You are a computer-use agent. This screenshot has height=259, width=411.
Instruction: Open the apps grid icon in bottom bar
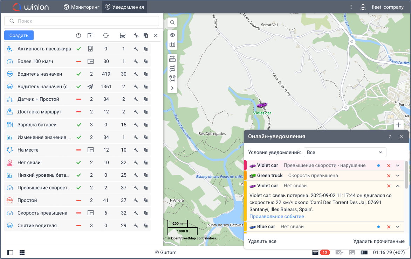22,252
